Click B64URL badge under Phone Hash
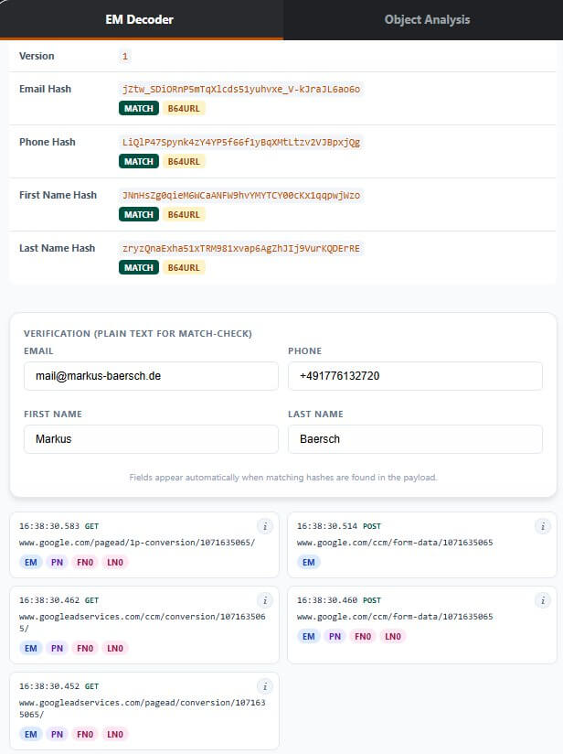Viewport: 563px width, 754px height. [184, 162]
